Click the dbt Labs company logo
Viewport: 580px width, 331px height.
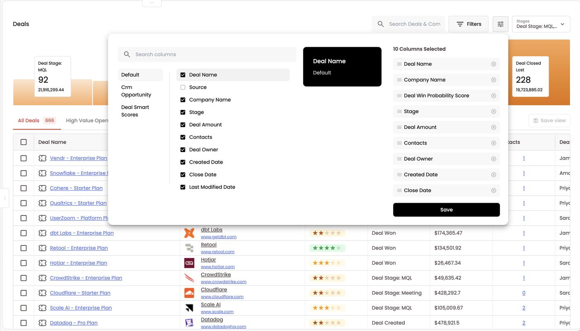pos(189,233)
